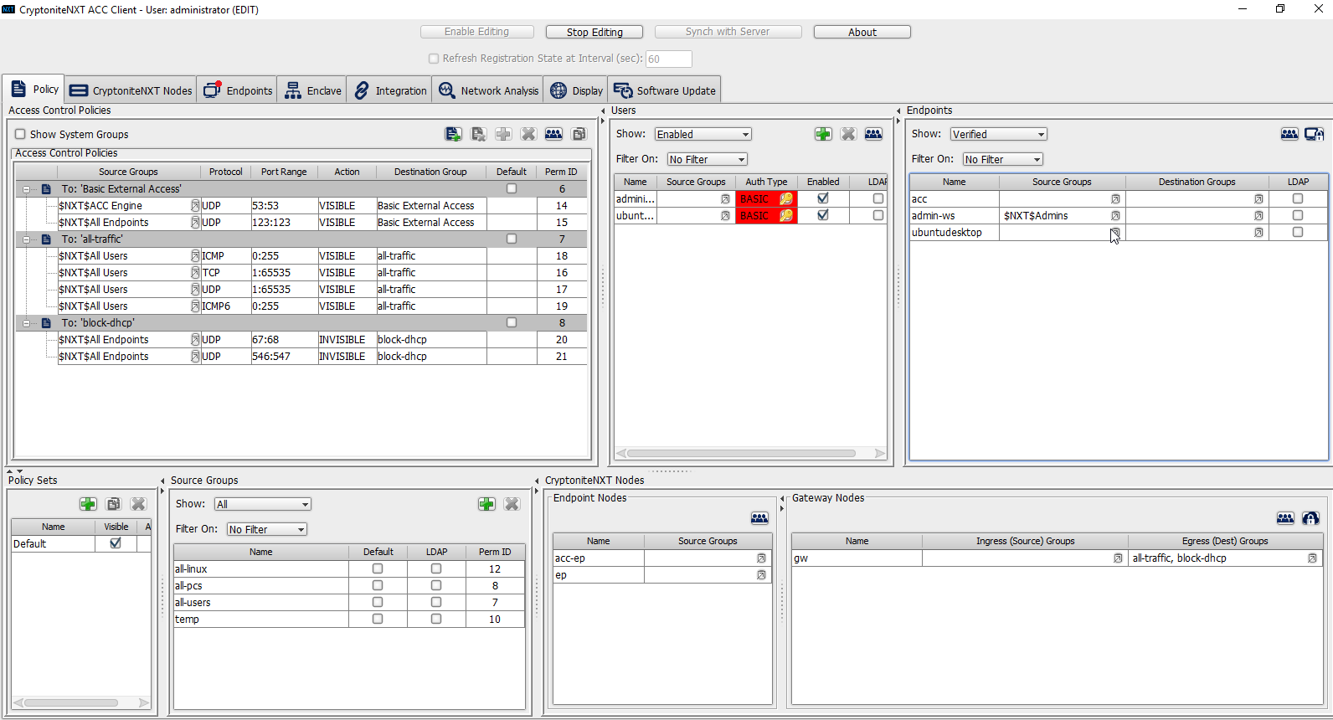Switch to the CryptoniteNXT Nodes tab

[131, 90]
